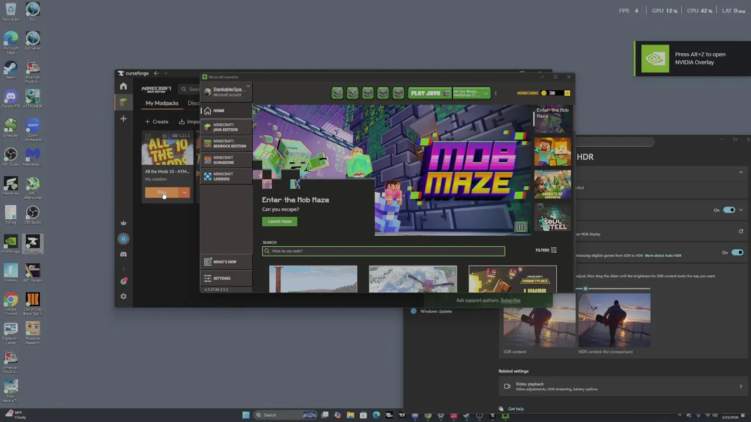Open the Minecoins balance plus button

click(567, 93)
